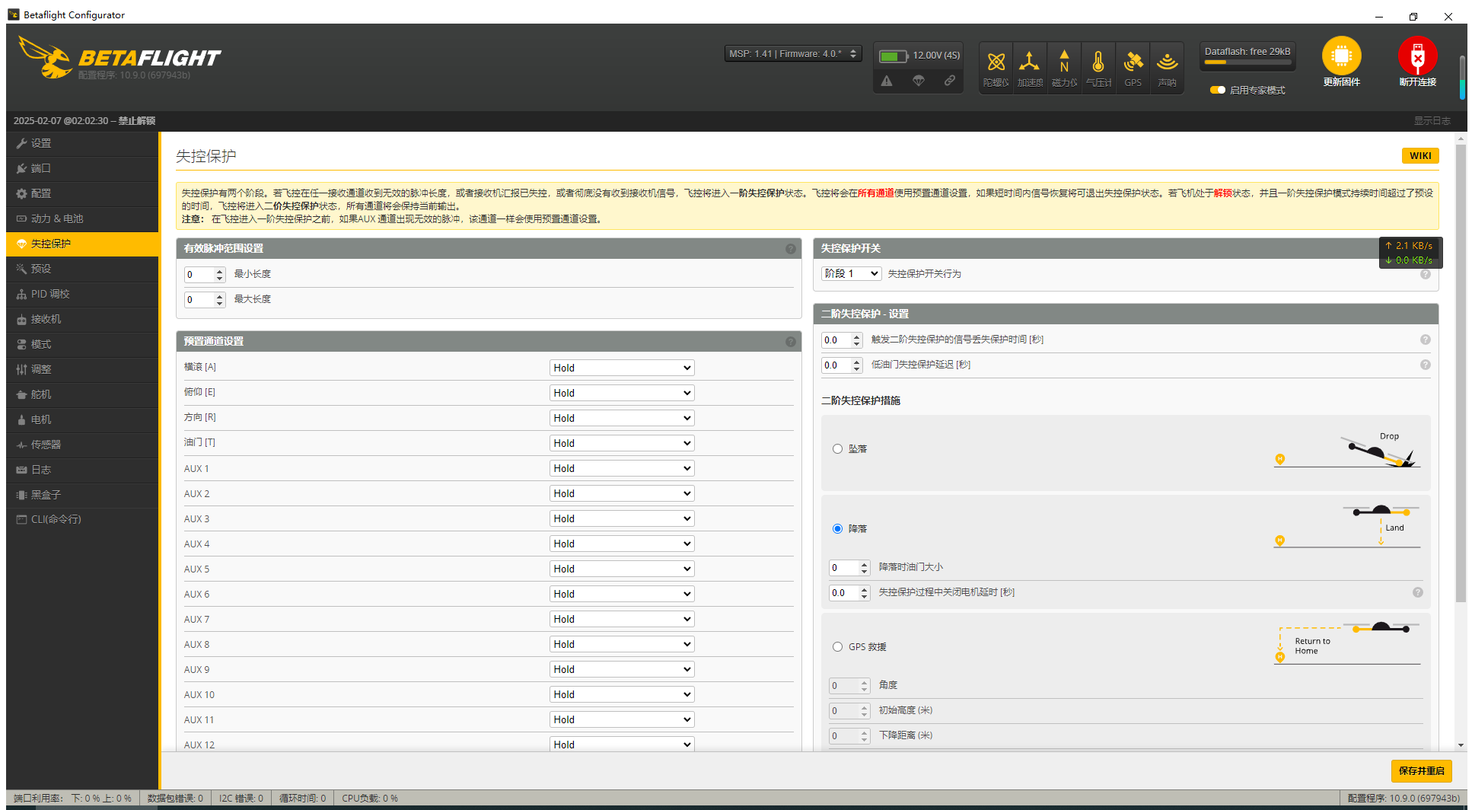The height and width of the screenshot is (810, 1472).
Task: Click the arming warning triangle icon
Action: [x=887, y=81]
